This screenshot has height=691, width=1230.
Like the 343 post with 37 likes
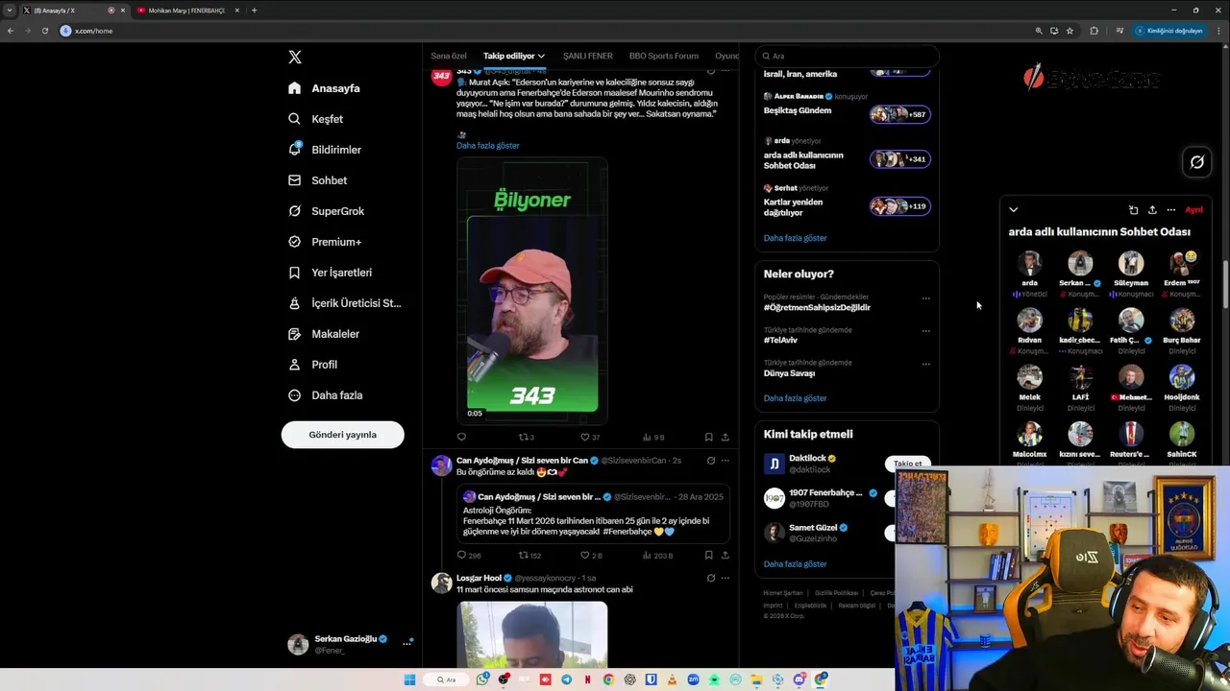click(x=589, y=437)
